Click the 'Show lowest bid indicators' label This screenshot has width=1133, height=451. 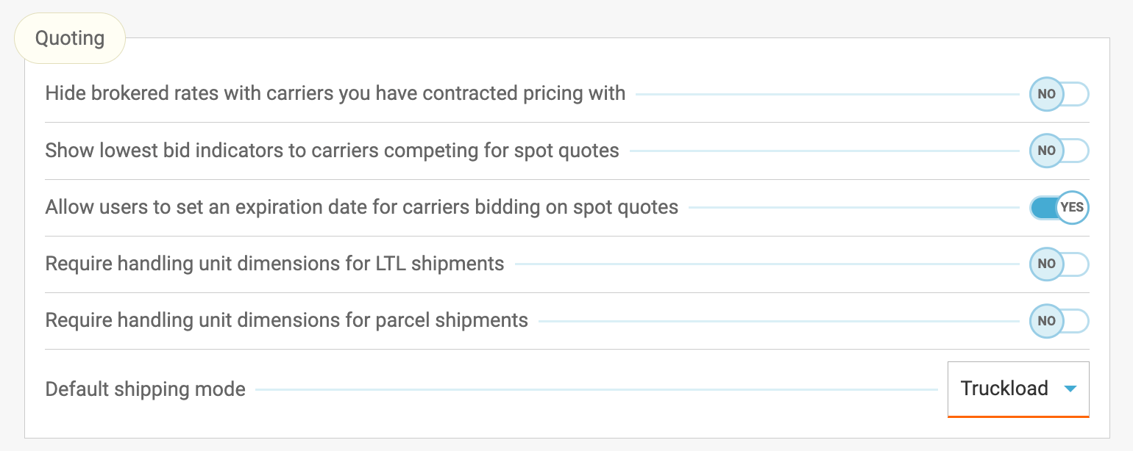point(333,151)
